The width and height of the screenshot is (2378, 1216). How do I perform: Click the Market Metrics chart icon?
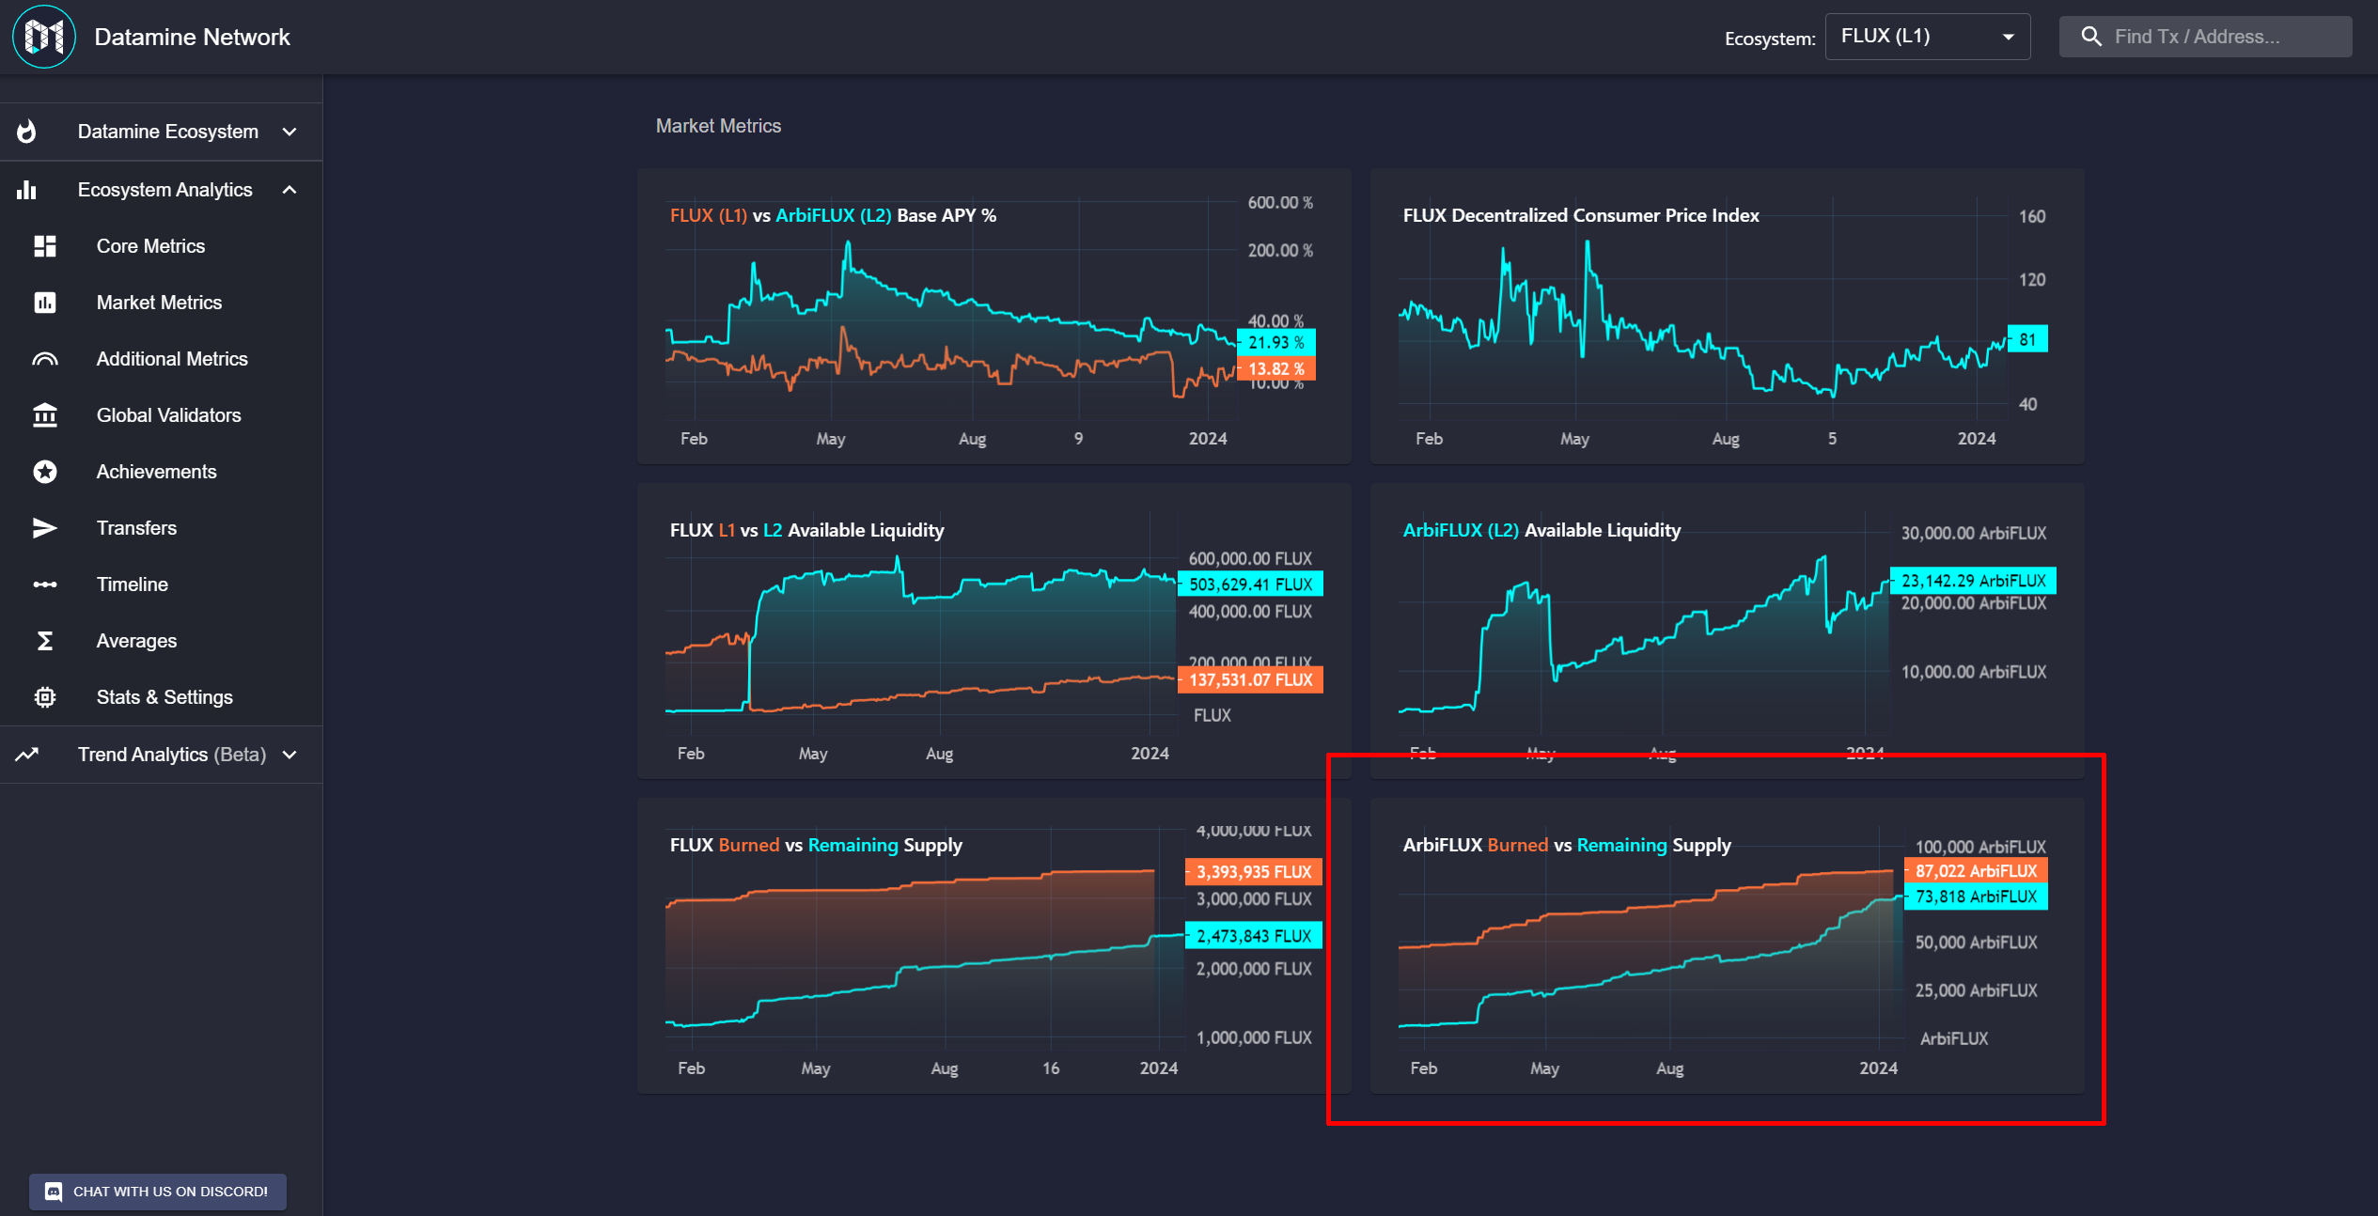(x=45, y=303)
